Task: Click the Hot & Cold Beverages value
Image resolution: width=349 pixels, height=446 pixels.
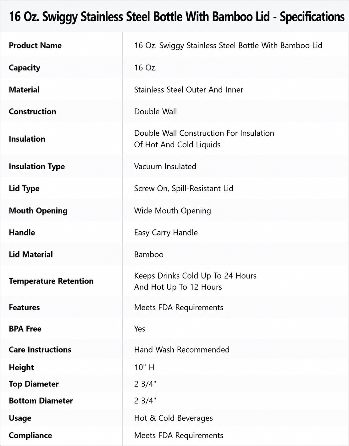Action: (x=174, y=418)
